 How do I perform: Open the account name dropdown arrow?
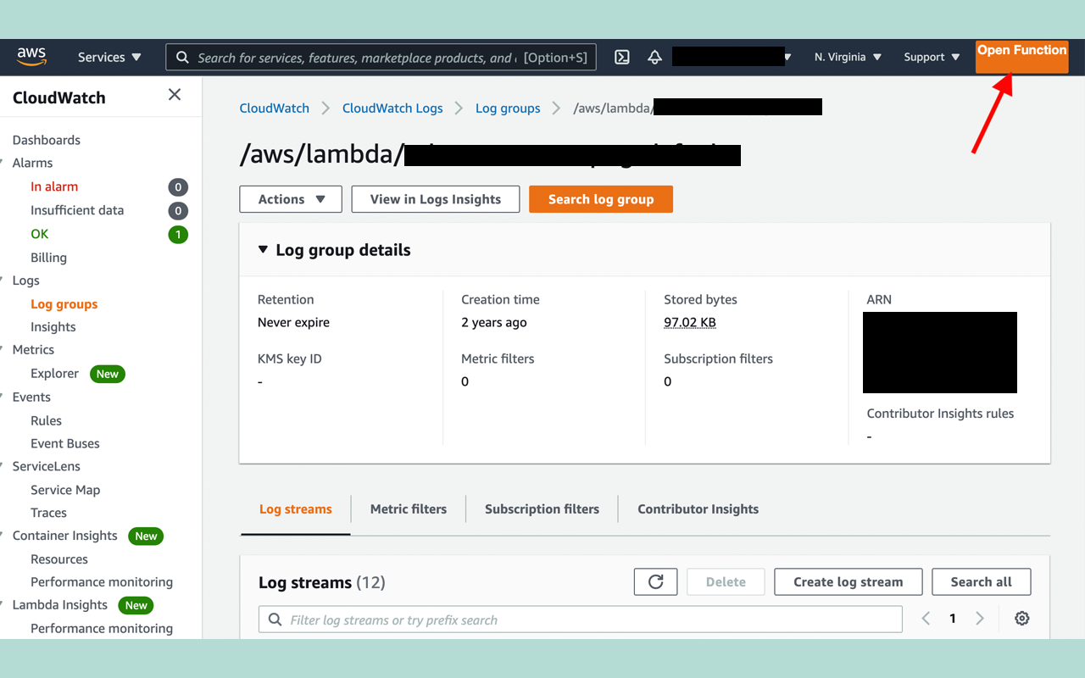coord(788,58)
